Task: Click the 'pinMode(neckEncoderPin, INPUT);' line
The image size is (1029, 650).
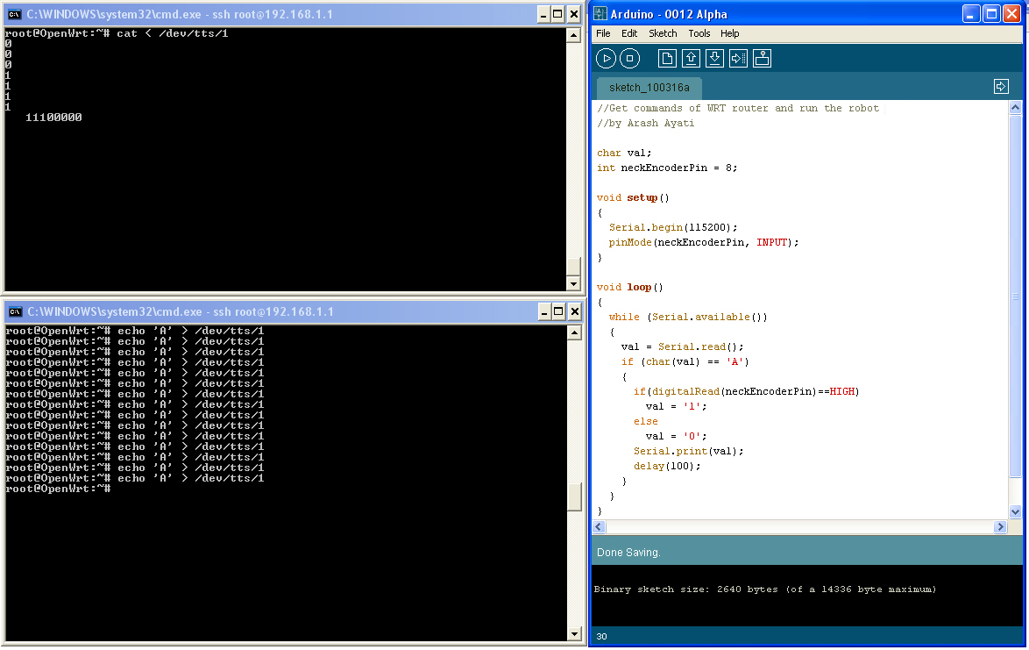Action: pyautogui.click(x=704, y=242)
